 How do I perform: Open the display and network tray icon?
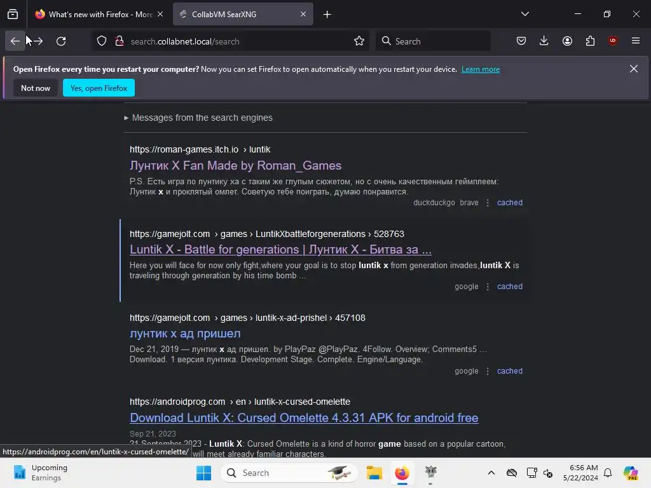[x=531, y=473]
